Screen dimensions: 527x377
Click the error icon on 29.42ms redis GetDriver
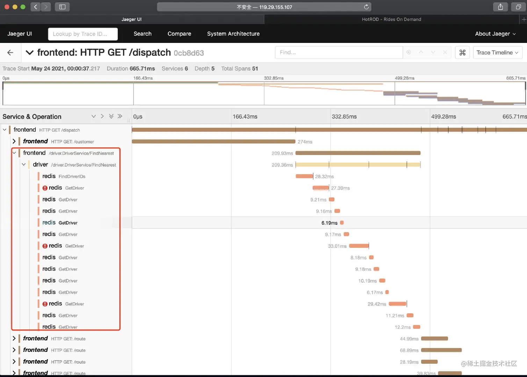click(x=45, y=304)
